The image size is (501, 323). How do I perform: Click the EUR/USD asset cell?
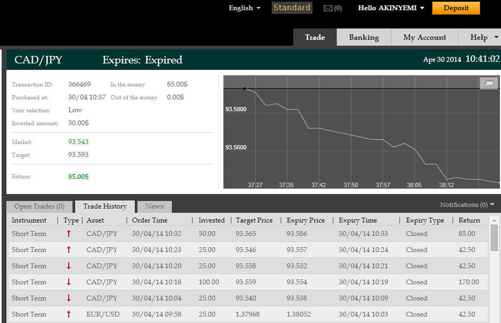point(103,314)
